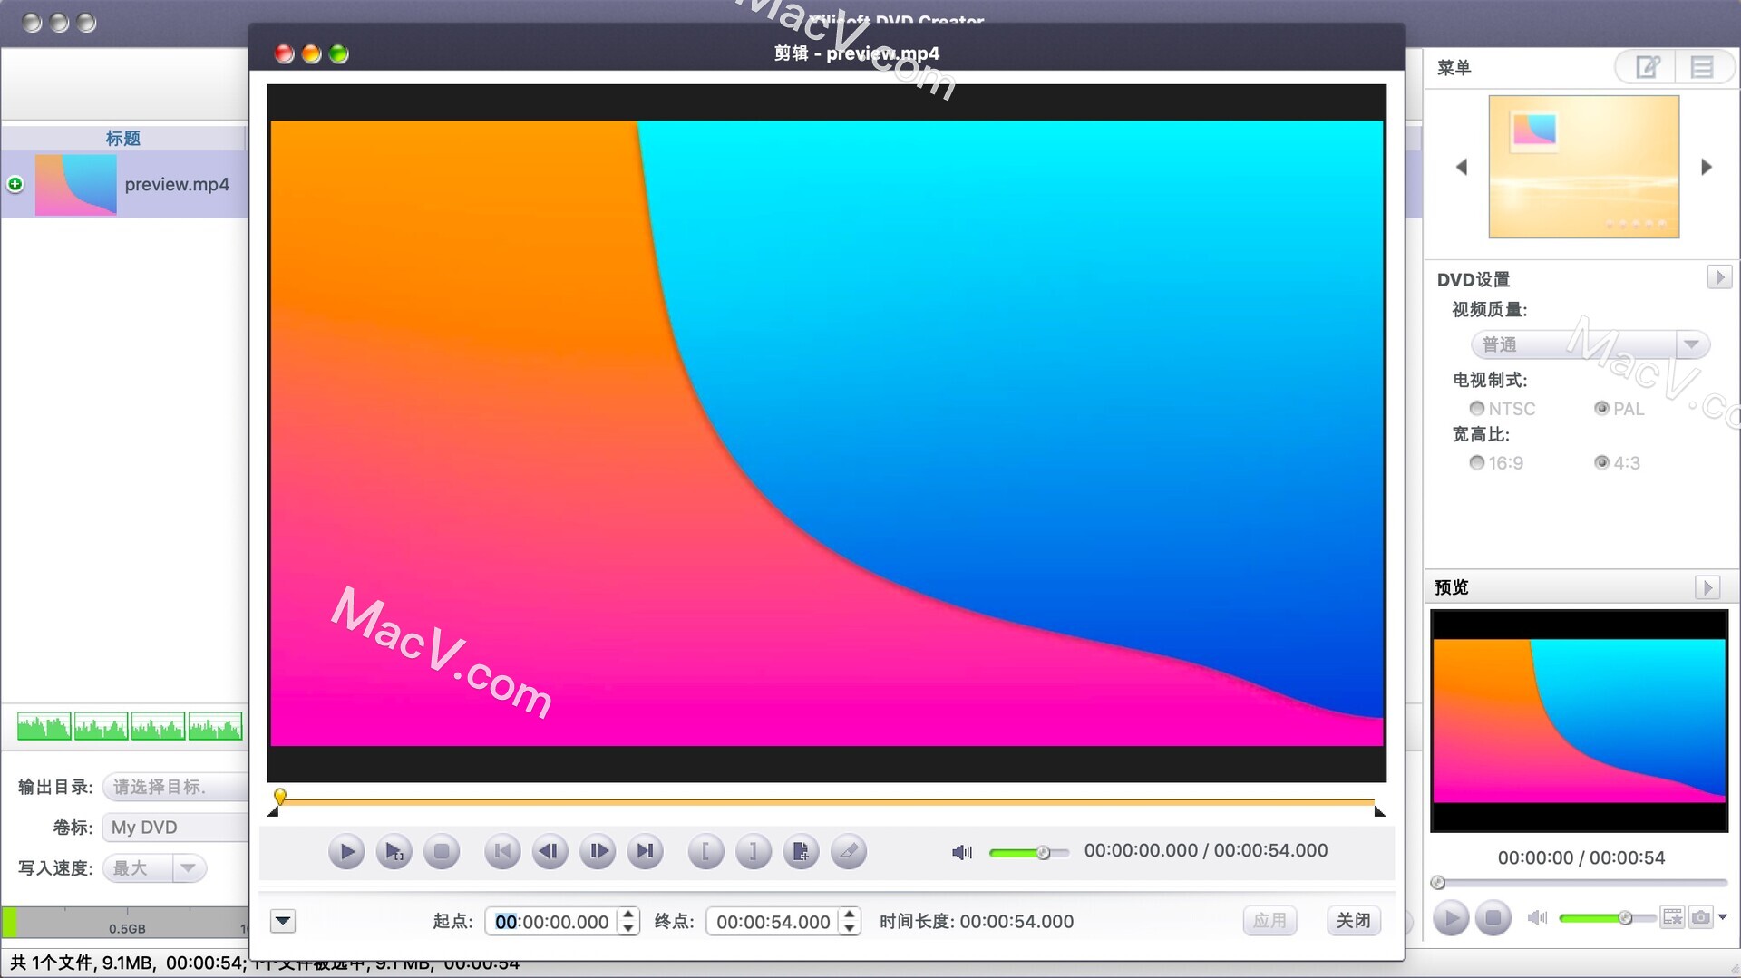Stop playback in the trim window
This screenshot has width=1741, height=978.
442,851
